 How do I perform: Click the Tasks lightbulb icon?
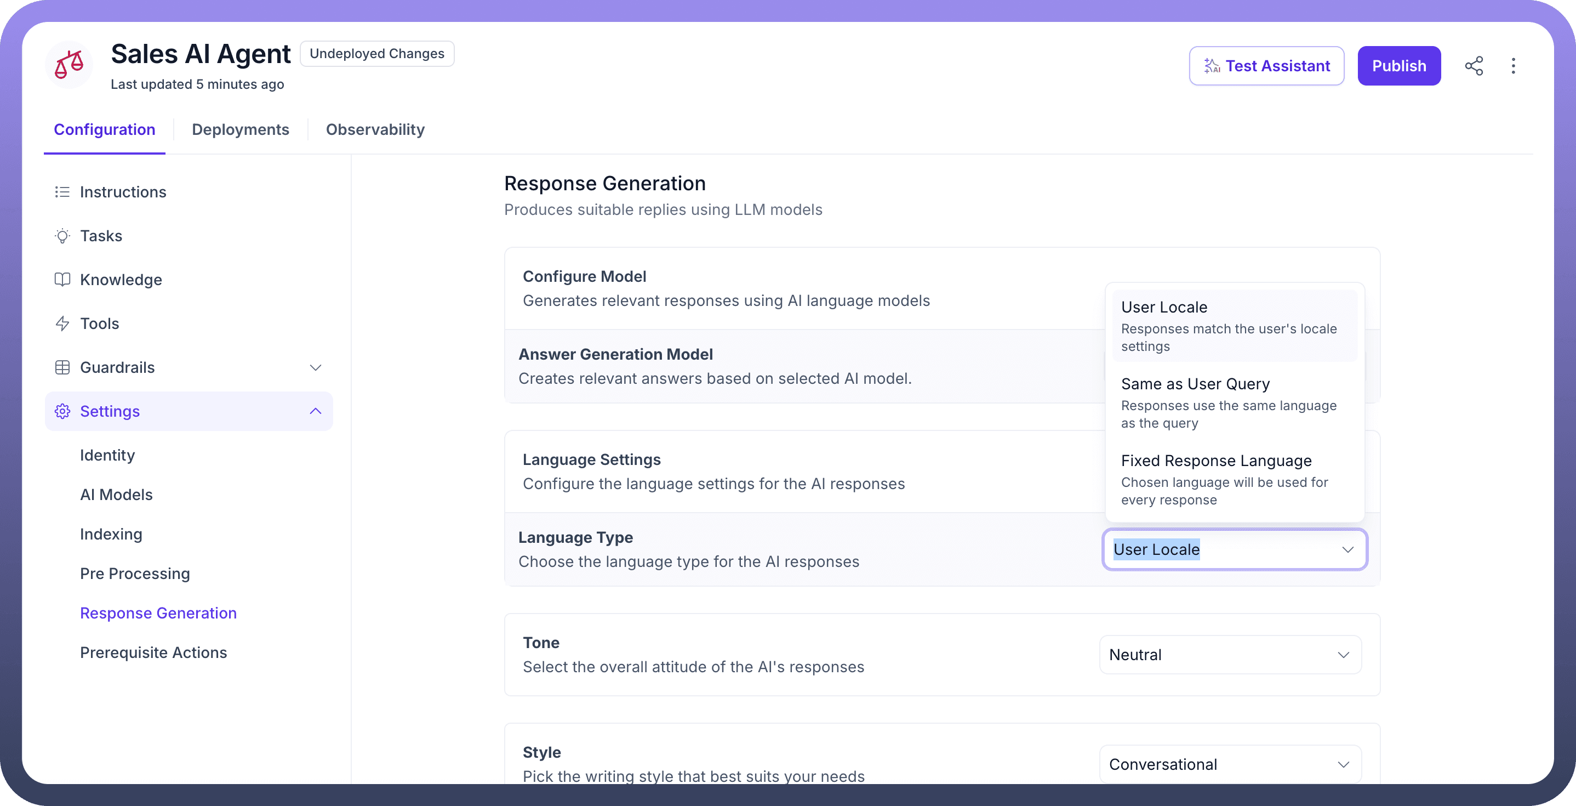(62, 236)
